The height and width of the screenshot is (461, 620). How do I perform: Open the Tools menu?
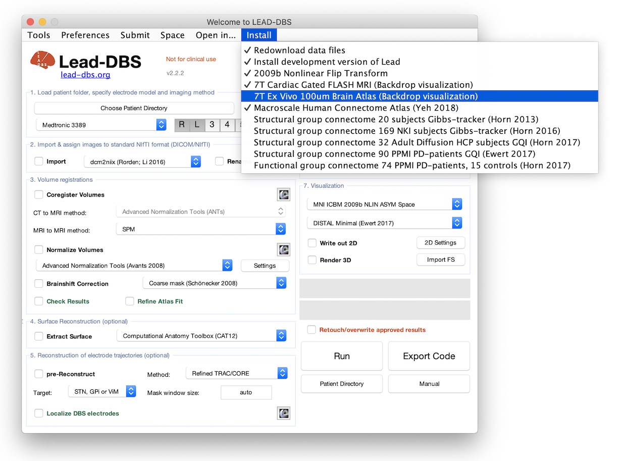pos(39,35)
